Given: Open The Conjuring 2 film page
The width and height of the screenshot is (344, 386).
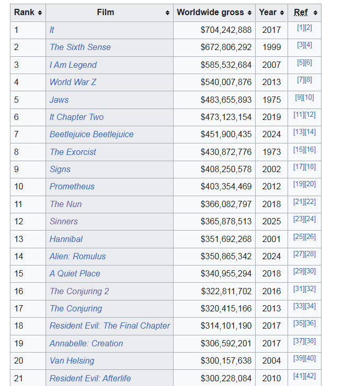Looking at the screenshot, I should [x=79, y=292].
